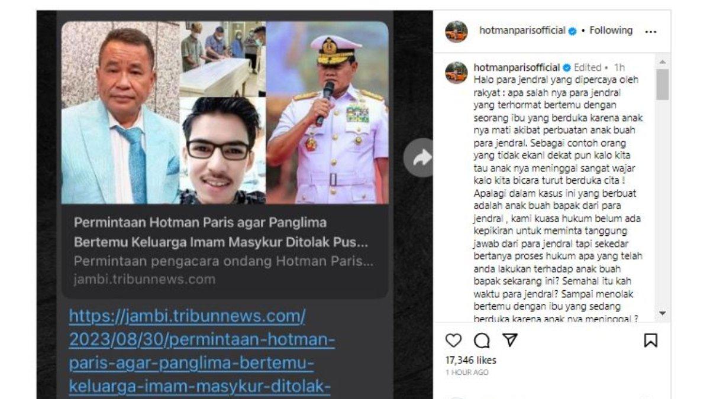Open the jambi.tribunnews.com URL link
This screenshot has width=710, height=399.
point(201,351)
